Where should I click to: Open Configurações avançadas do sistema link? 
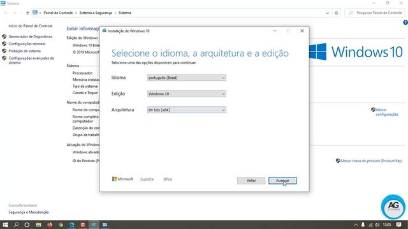[31, 60]
